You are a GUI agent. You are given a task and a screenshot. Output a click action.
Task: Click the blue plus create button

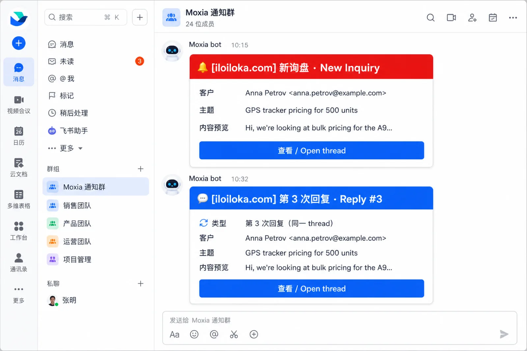19,43
